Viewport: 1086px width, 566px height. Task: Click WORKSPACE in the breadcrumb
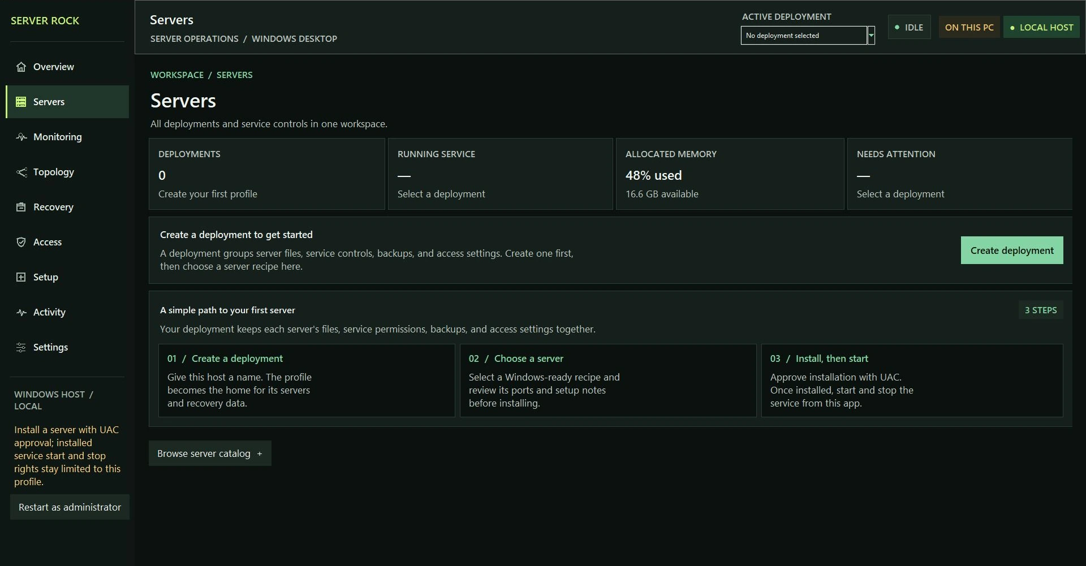click(x=177, y=75)
